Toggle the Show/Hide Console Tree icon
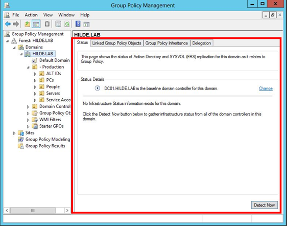287x226 pixels. 36,24
